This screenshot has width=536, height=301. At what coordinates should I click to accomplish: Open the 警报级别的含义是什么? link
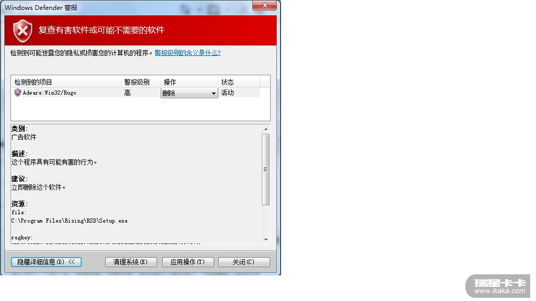click(188, 53)
